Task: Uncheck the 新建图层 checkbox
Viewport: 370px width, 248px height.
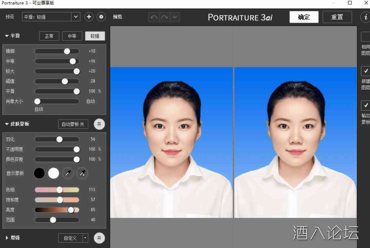Action: click(366, 71)
